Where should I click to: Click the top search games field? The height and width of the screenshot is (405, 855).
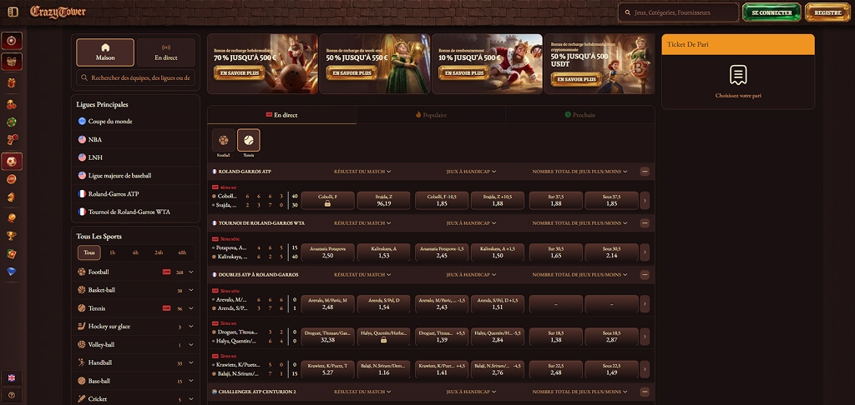678,12
